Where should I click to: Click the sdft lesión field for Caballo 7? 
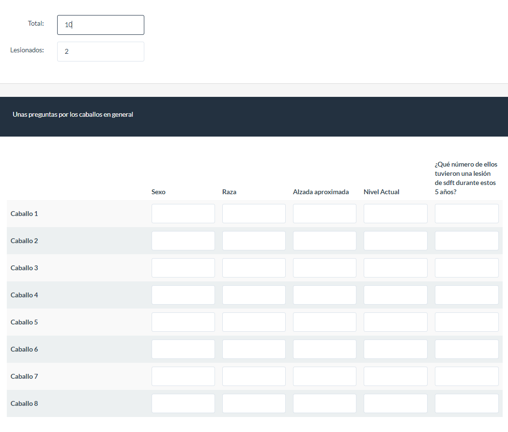466,376
